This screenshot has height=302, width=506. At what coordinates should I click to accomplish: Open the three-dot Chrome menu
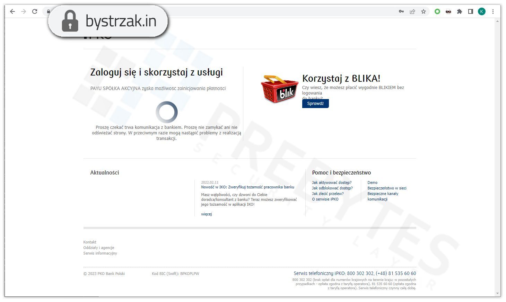click(x=493, y=11)
